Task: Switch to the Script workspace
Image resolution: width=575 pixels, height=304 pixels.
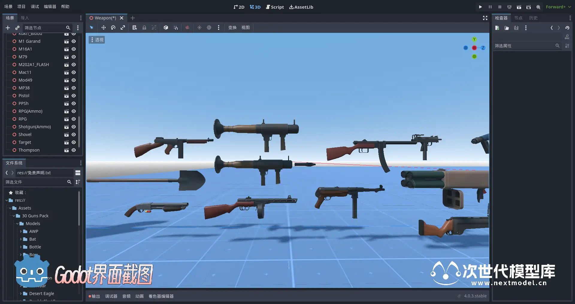Action: [275, 7]
